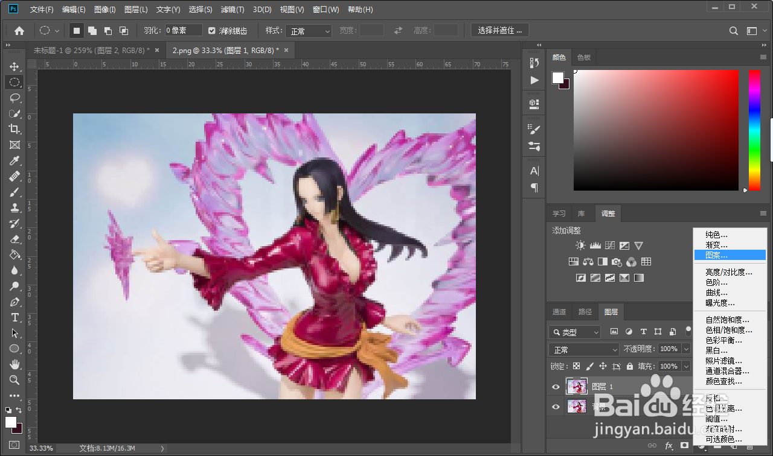Open the 滤镜(T) menu
The height and width of the screenshot is (456, 773).
pos(233,10)
